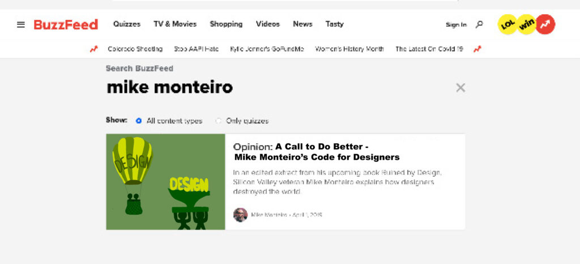Open News menu item
Viewport: 580px width, 264px height.
coord(302,24)
